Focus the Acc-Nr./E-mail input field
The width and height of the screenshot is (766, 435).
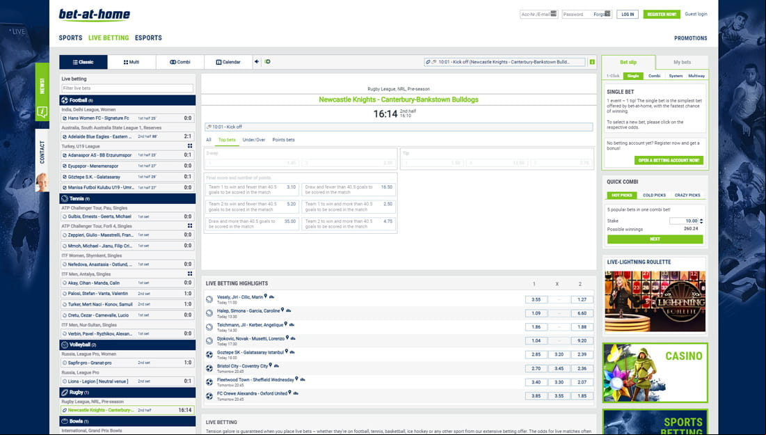pyautogui.click(x=538, y=14)
